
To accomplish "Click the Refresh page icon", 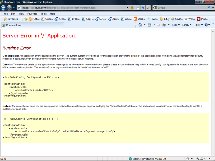I will click(143, 7).
